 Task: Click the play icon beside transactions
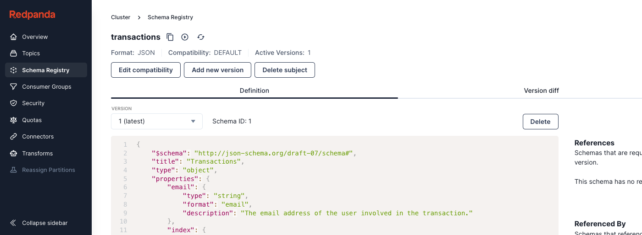tap(185, 37)
